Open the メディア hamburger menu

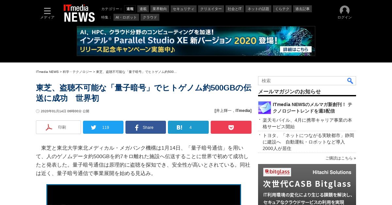47,13
